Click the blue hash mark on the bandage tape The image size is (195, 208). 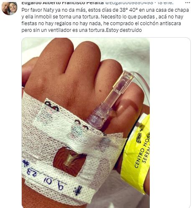(26, 163)
